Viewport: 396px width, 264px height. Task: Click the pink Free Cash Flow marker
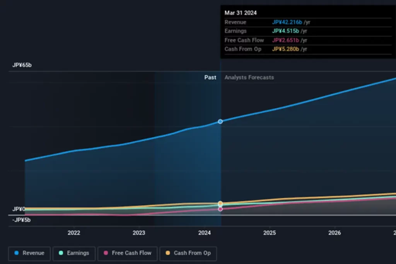220,209
